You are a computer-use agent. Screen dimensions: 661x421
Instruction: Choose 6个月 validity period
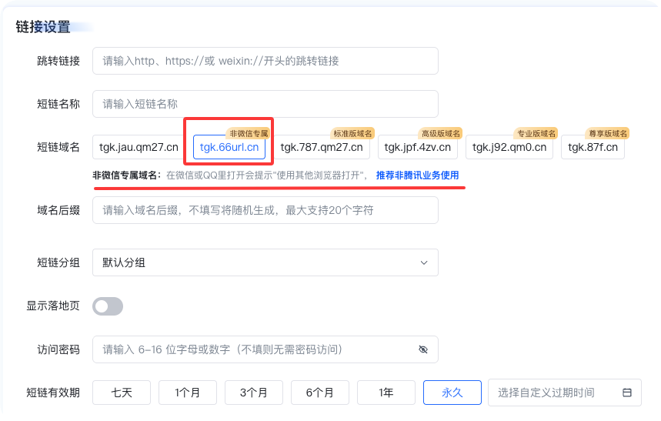click(320, 393)
